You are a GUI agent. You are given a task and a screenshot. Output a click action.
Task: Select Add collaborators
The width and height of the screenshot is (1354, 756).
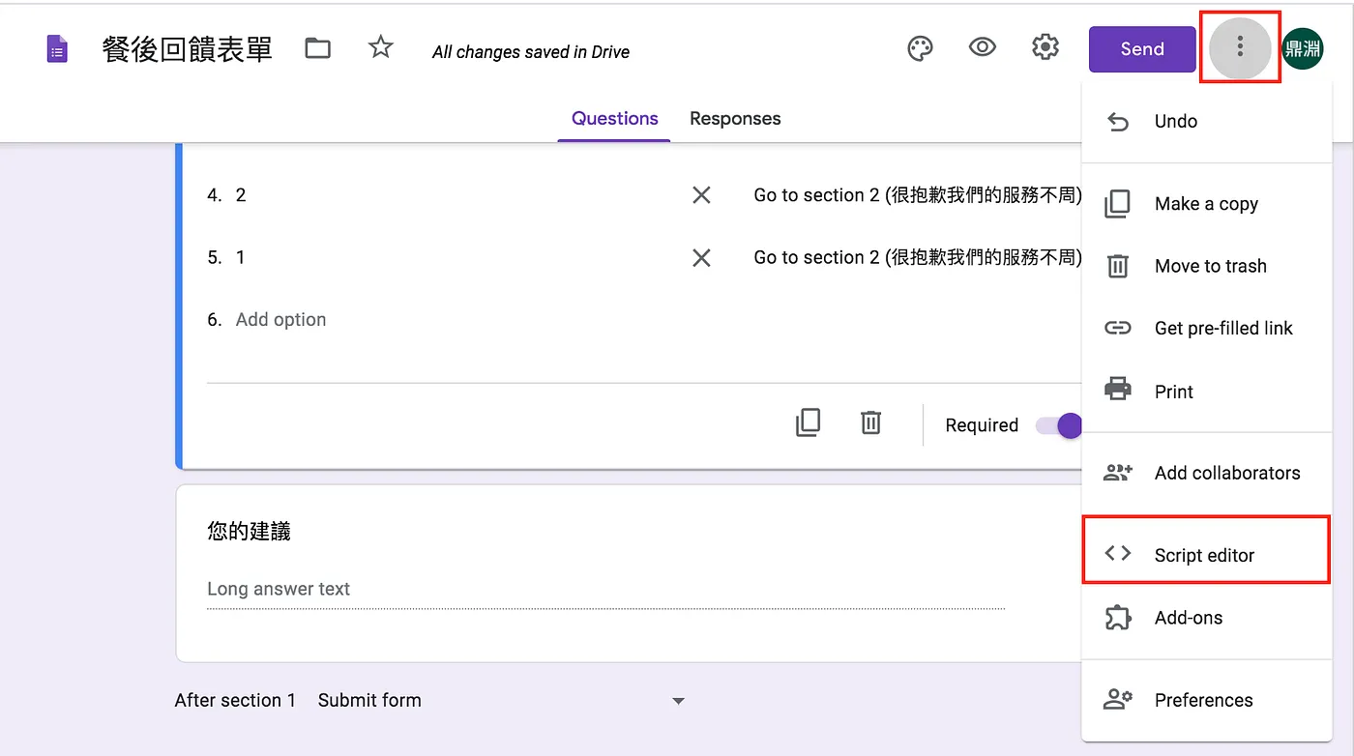1206,474
